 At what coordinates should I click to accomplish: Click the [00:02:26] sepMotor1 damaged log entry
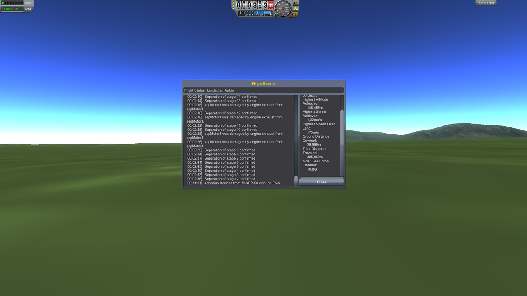point(234,144)
